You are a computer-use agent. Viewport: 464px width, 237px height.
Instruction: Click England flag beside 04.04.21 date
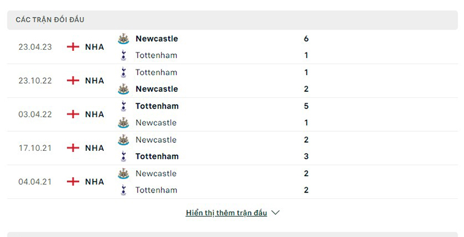coord(73,182)
